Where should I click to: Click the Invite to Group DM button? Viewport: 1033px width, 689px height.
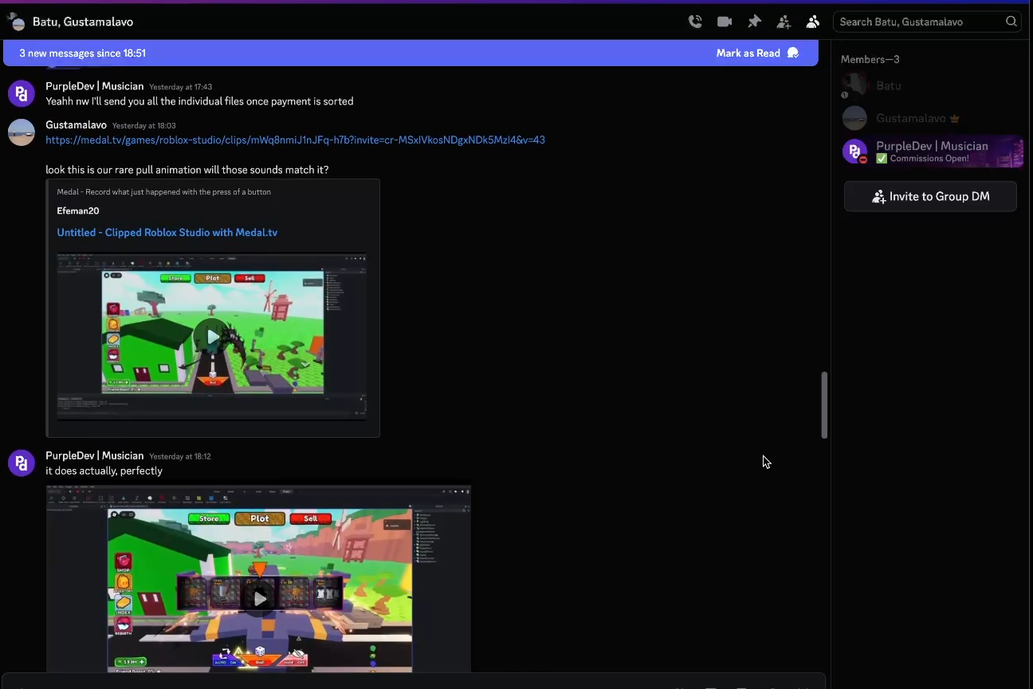(x=930, y=196)
